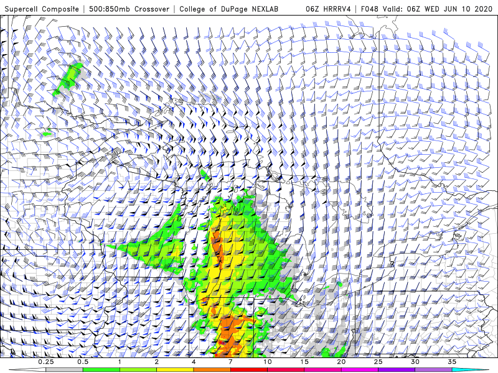
Task: Click the "Supercell Composite" title text
Action: point(42,9)
